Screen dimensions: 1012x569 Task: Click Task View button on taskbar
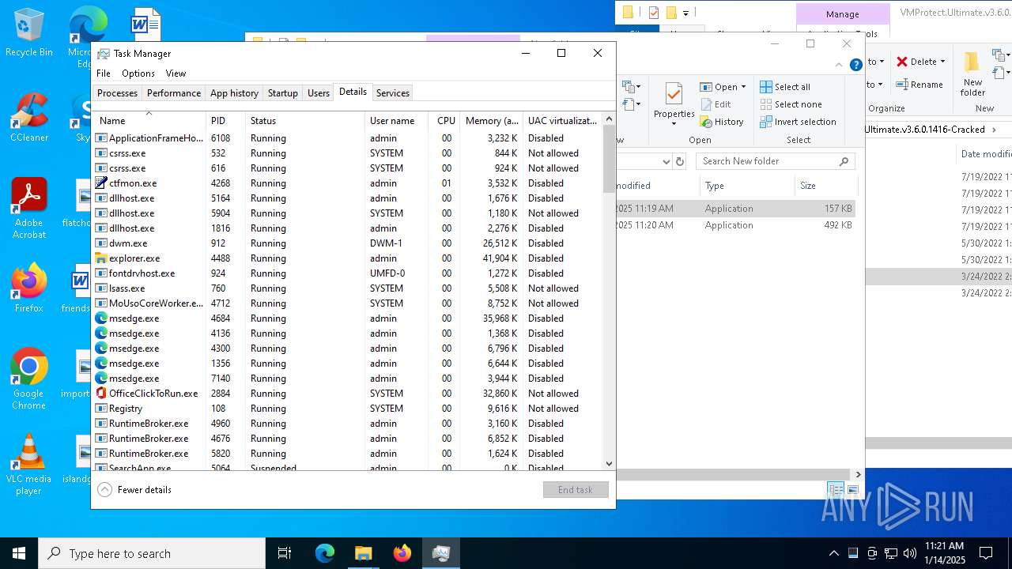[x=285, y=553]
